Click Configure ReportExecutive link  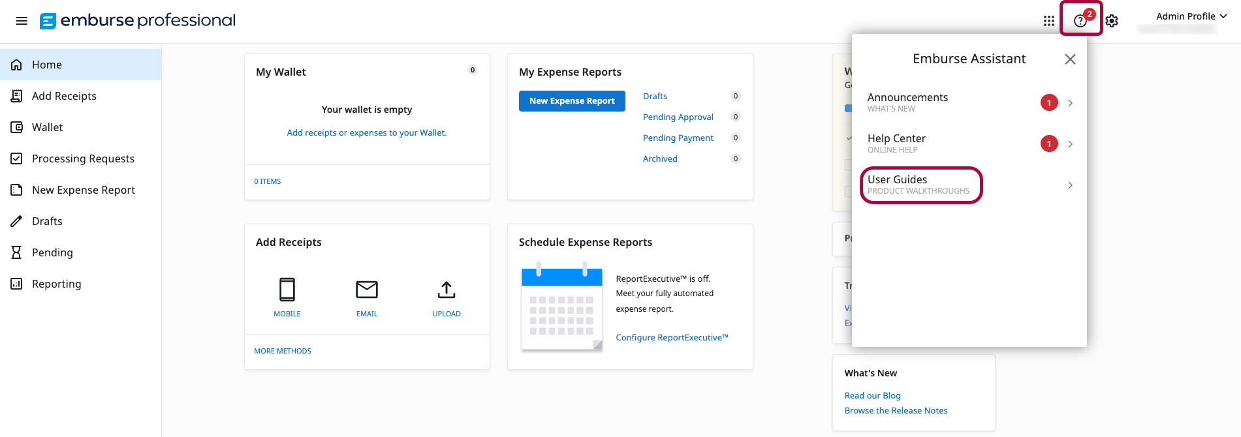tap(672, 337)
